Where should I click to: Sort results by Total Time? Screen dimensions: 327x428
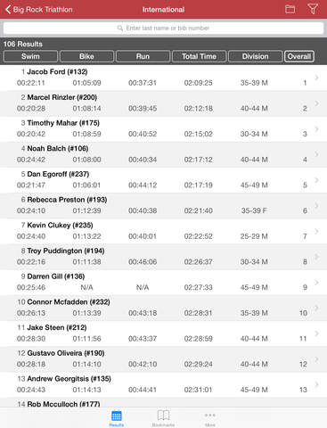(199, 56)
